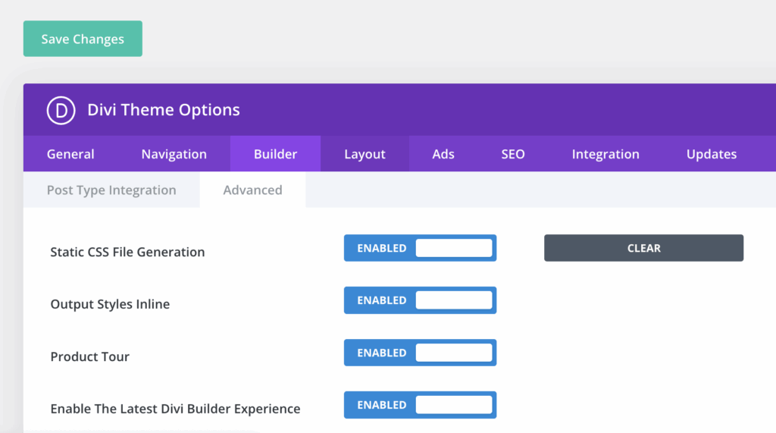Disable Static CSS File Generation toggle
Screen dimensions: 776x433
(420, 248)
